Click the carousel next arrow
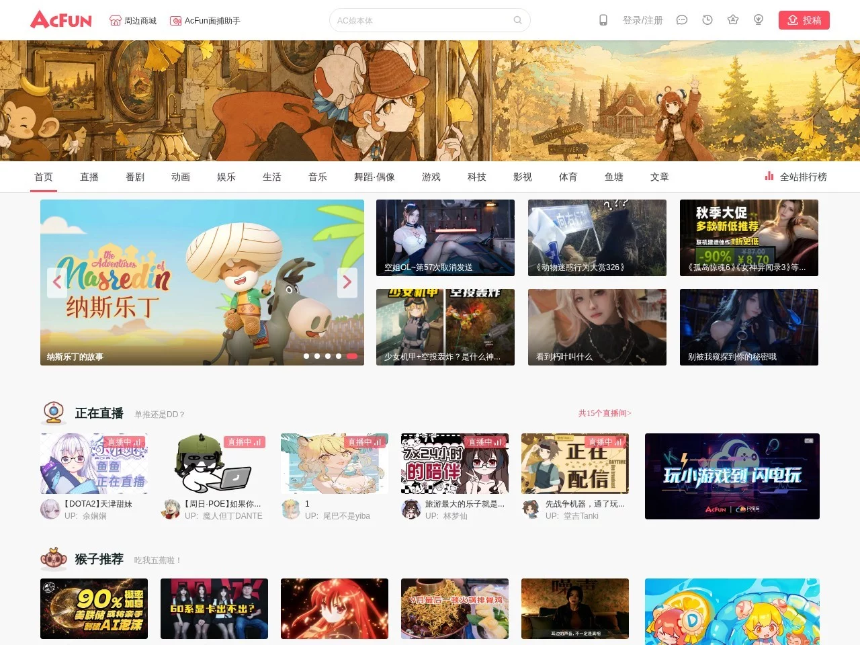 347,282
